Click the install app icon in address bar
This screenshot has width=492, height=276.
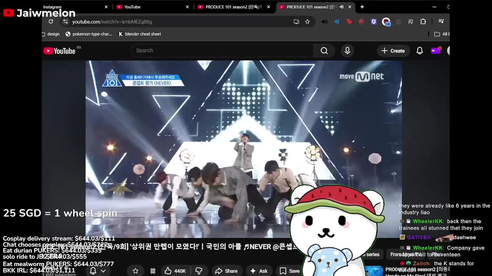[x=296, y=22]
